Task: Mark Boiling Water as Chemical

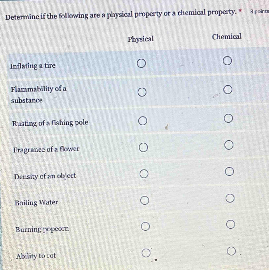Action: [230, 198]
